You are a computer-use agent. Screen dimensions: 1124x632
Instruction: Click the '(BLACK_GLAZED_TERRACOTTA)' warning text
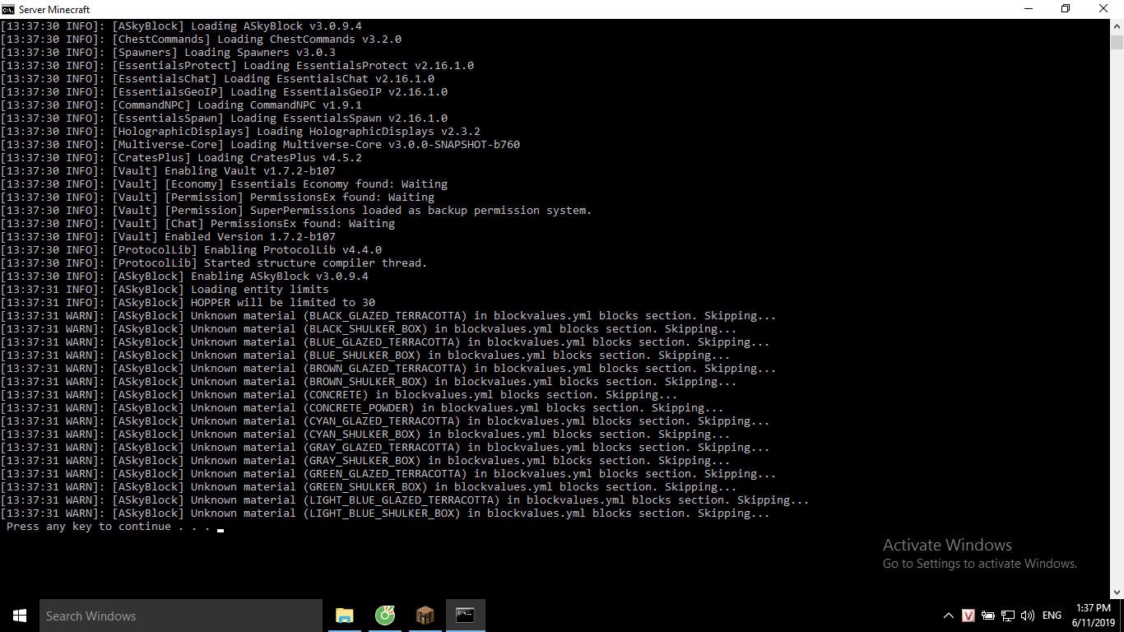tap(385, 316)
